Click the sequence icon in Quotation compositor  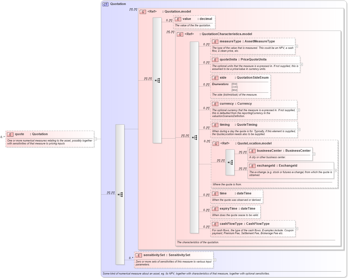[120, 195]
